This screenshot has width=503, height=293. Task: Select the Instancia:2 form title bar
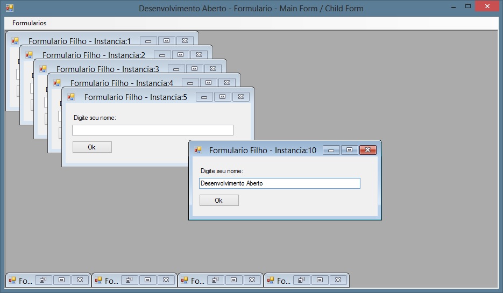point(94,55)
